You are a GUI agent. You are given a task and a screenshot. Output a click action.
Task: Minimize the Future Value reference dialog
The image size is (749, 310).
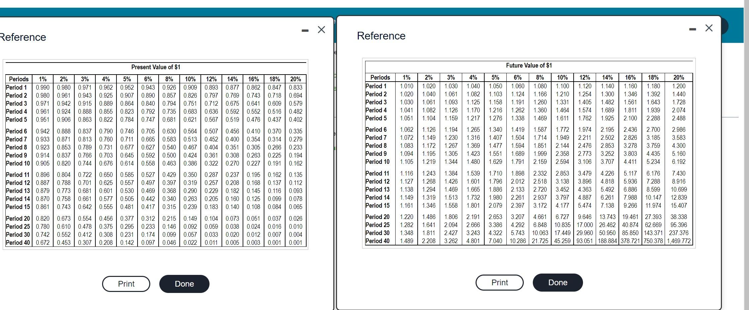tap(693, 29)
